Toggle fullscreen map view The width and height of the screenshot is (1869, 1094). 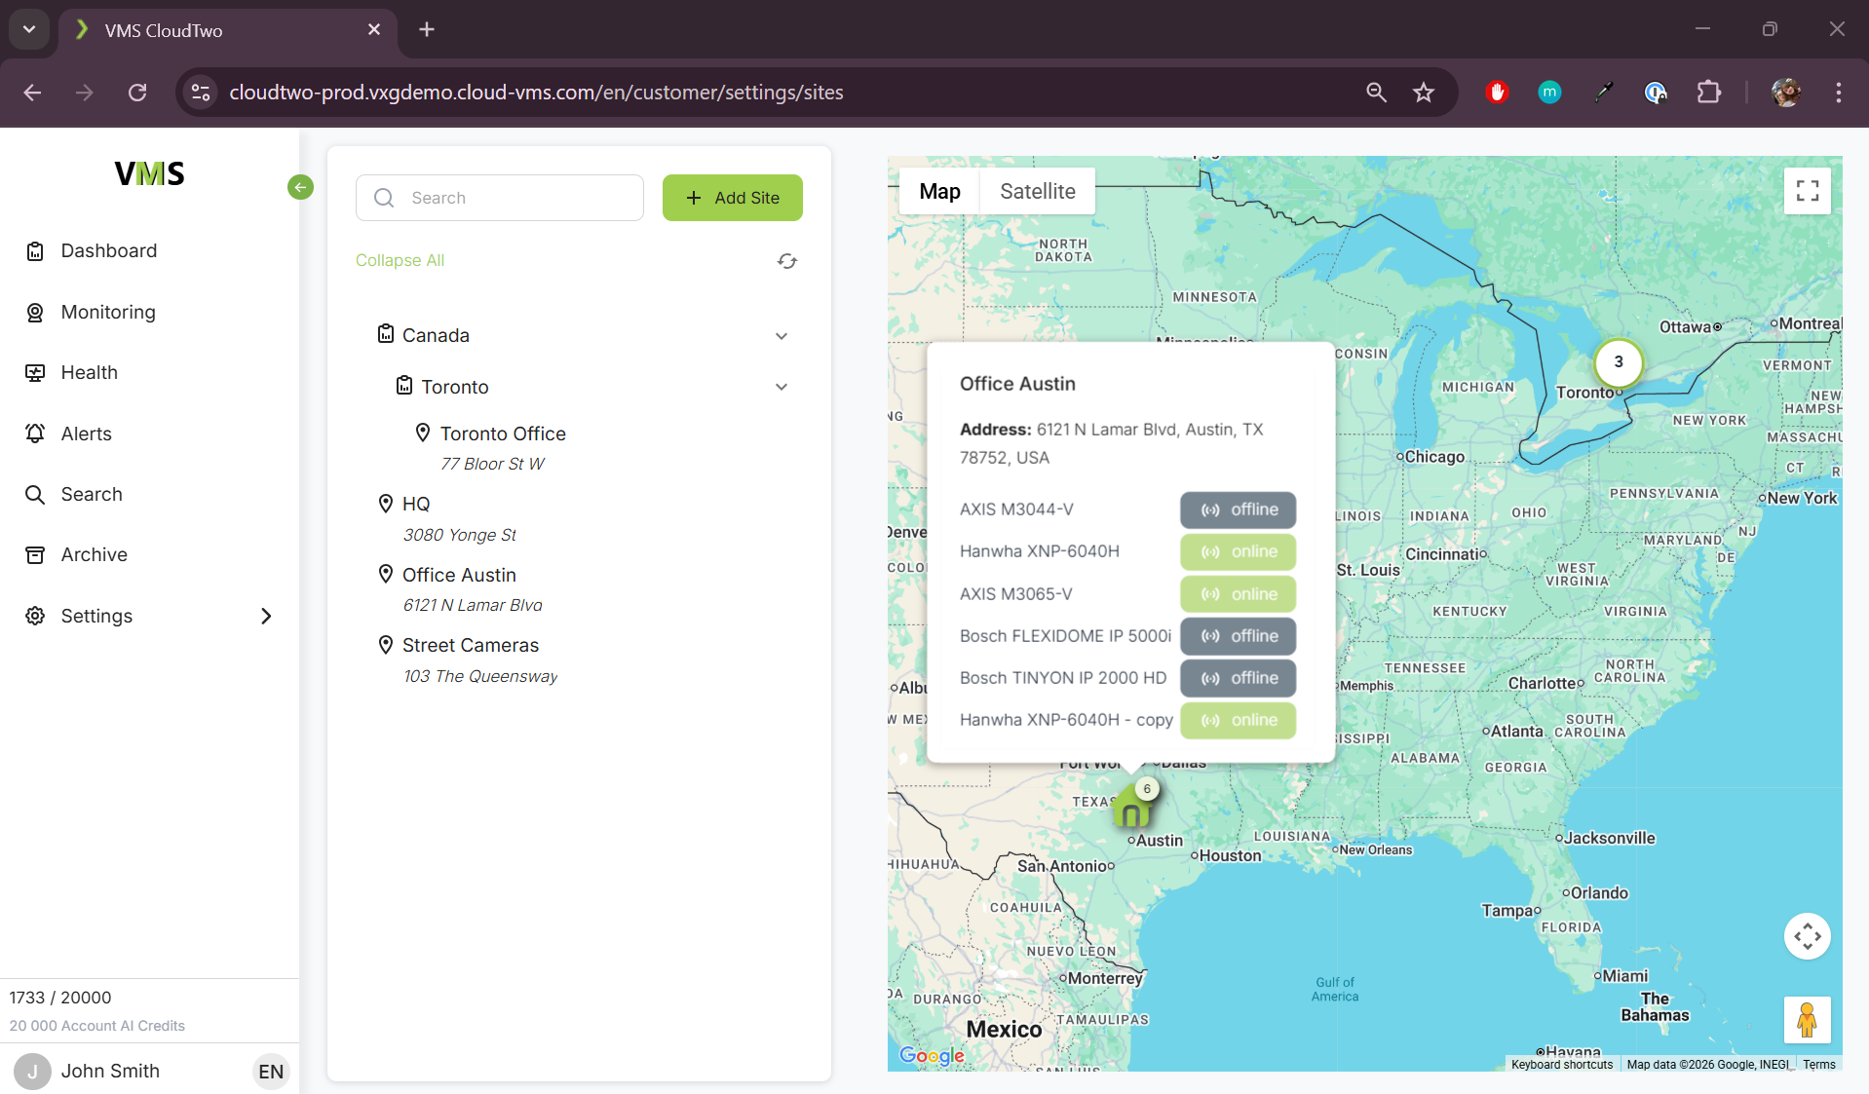click(x=1807, y=191)
